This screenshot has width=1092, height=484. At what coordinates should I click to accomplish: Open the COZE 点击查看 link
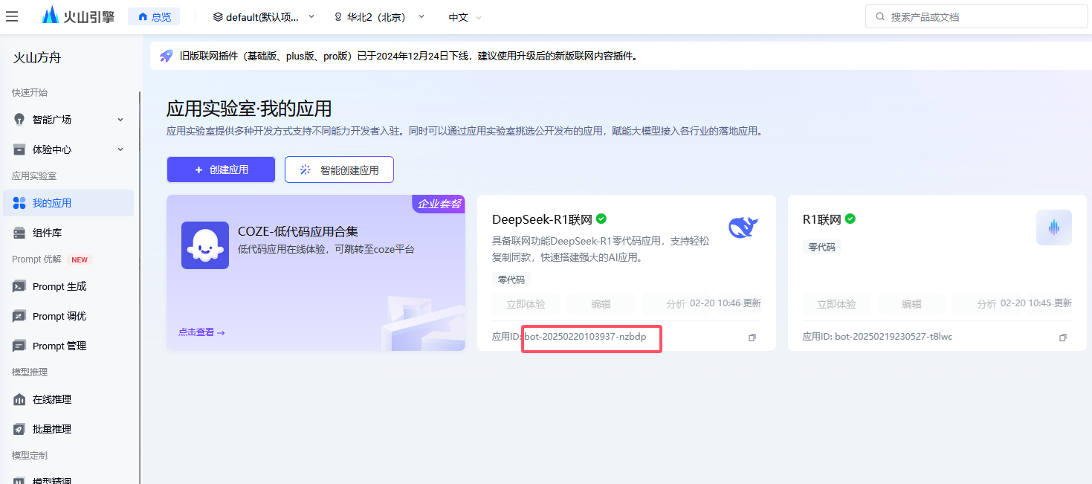click(x=198, y=332)
